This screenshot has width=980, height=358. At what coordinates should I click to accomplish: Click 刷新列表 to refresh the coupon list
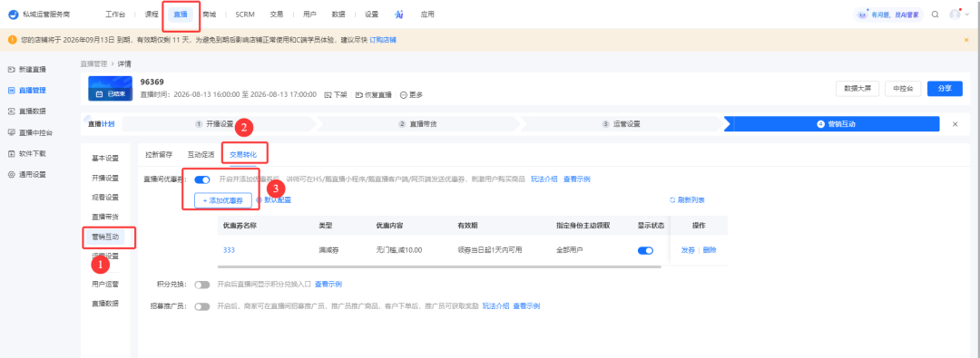(x=688, y=200)
